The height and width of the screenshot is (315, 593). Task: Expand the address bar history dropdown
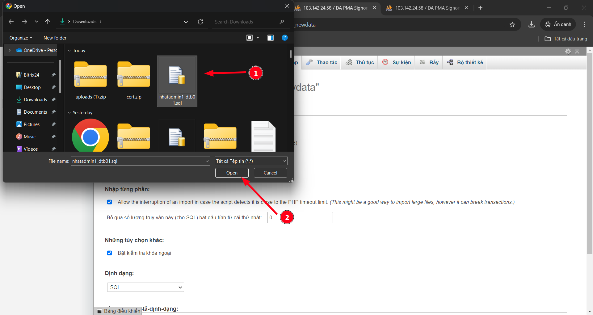186,22
